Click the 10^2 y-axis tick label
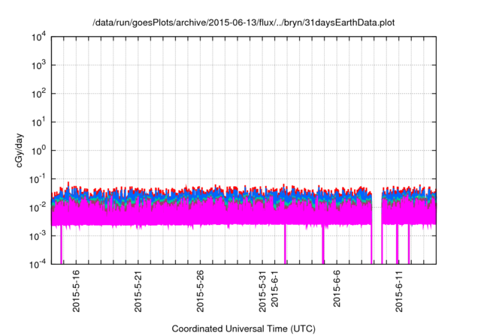Screen dimensions: 481x336 point(38,94)
